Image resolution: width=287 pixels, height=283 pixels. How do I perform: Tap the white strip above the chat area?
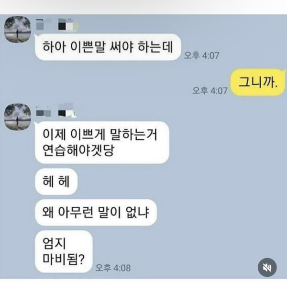click(143, 7)
